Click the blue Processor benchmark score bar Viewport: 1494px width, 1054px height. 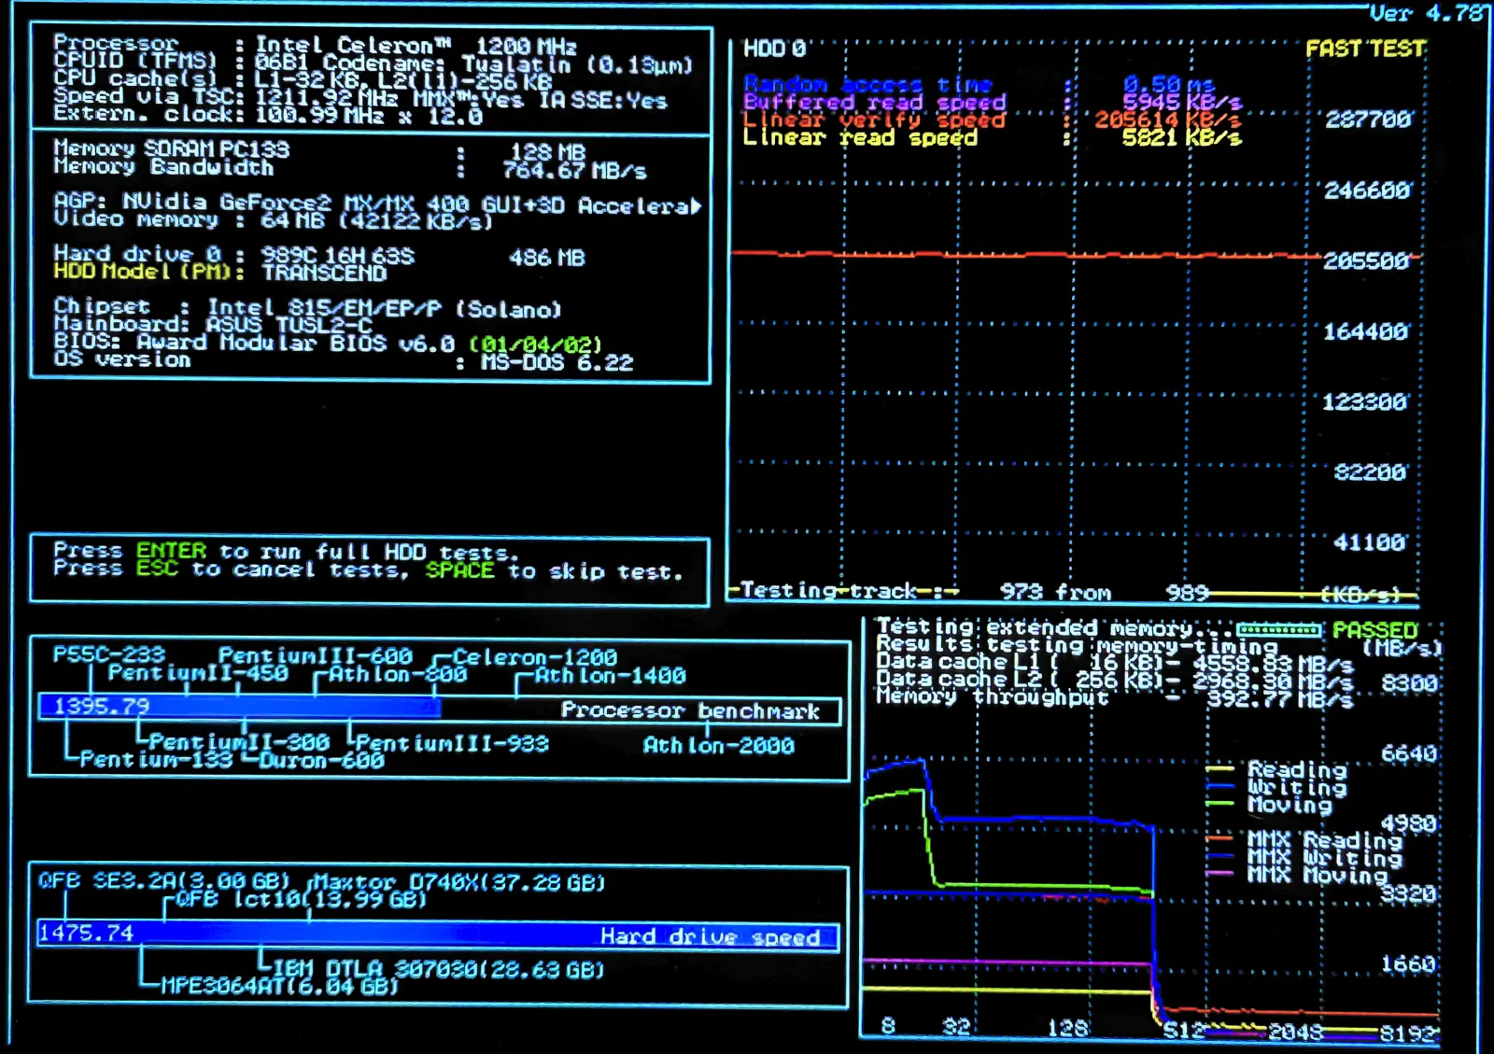tap(239, 709)
